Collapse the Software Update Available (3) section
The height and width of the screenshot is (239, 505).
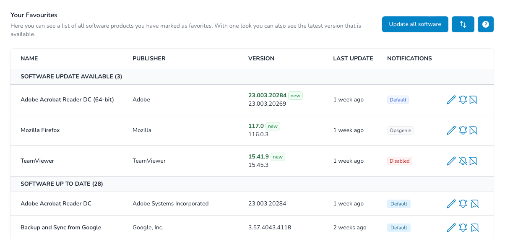[252, 77]
